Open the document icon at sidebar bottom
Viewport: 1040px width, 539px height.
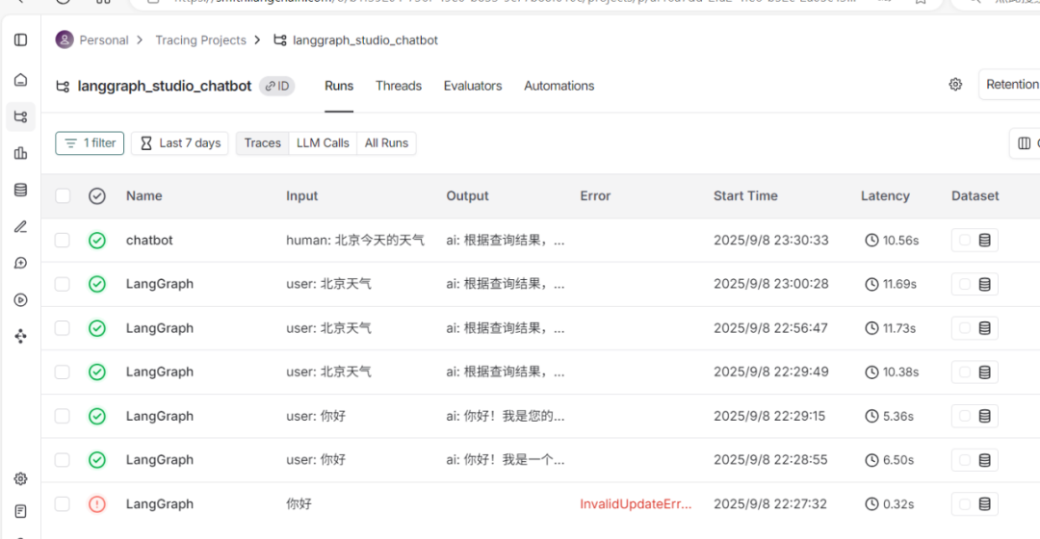[20, 511]
